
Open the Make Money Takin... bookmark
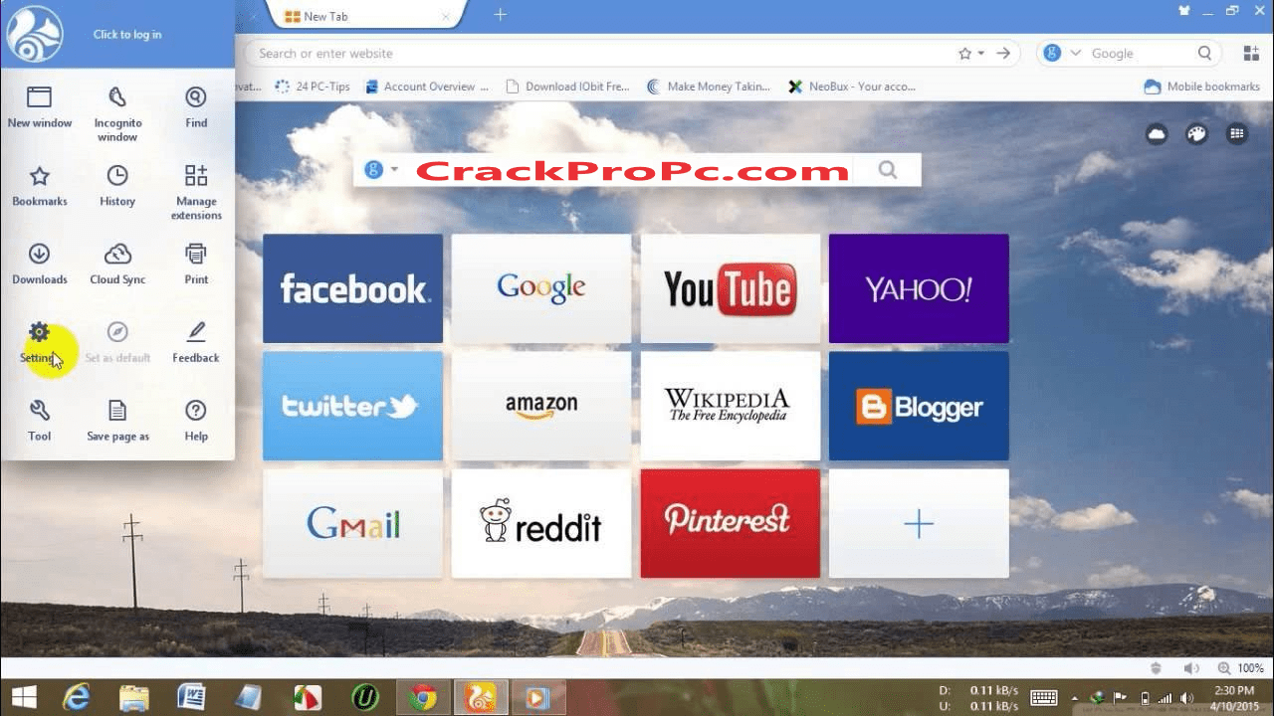coord(709,87)
